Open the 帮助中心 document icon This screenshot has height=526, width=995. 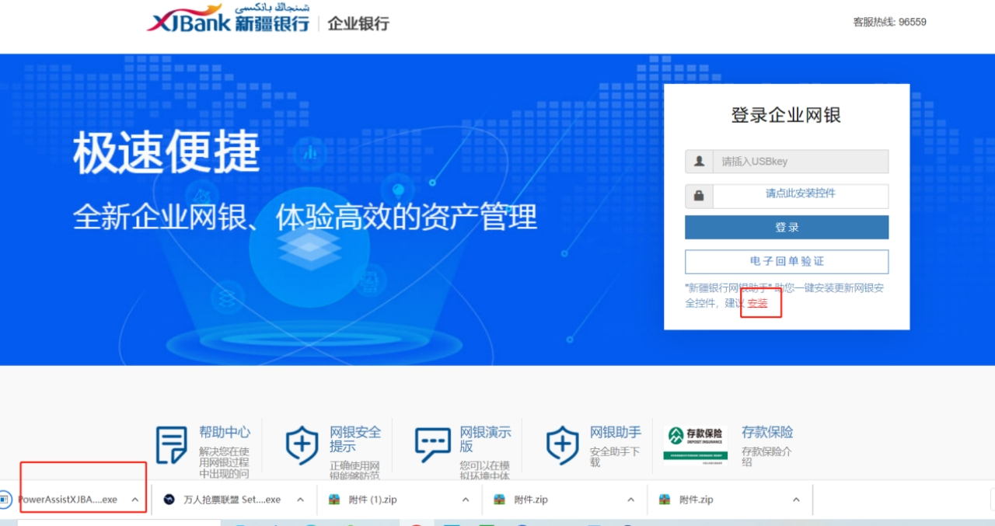point(171,444)
